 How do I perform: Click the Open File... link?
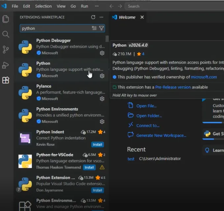pyautogui.click(x=146, y=106)
